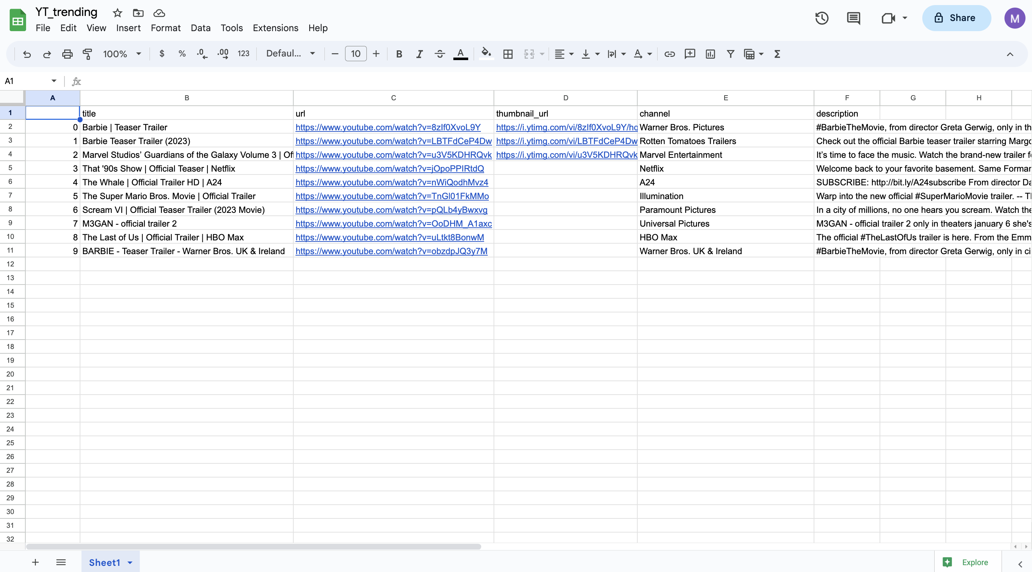Move document with folder icon

coord(138,13)
